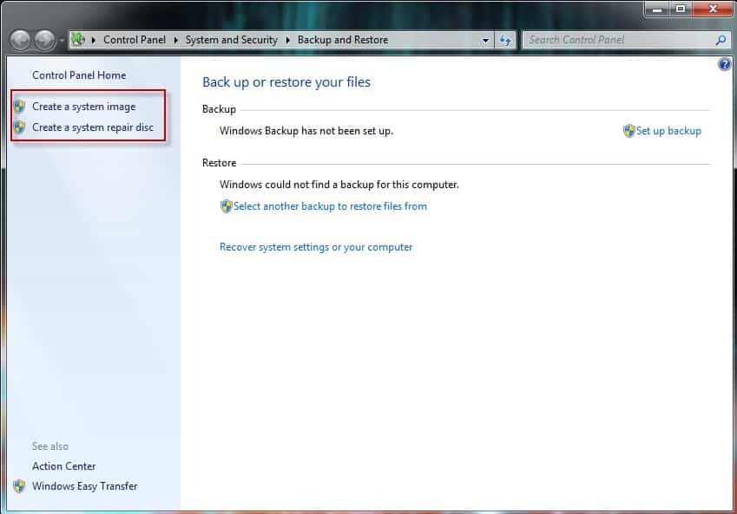Click the shield icon beside Create a system repair disc
The width and height of the screenshot is (737, 514).
click(x=19, y=127)
